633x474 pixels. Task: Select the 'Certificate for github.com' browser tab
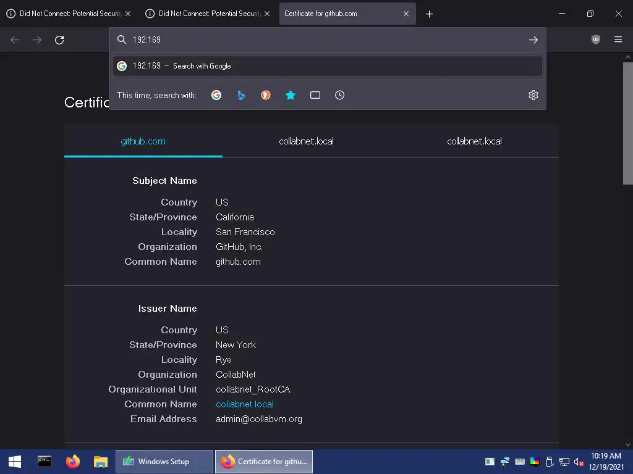347,14
